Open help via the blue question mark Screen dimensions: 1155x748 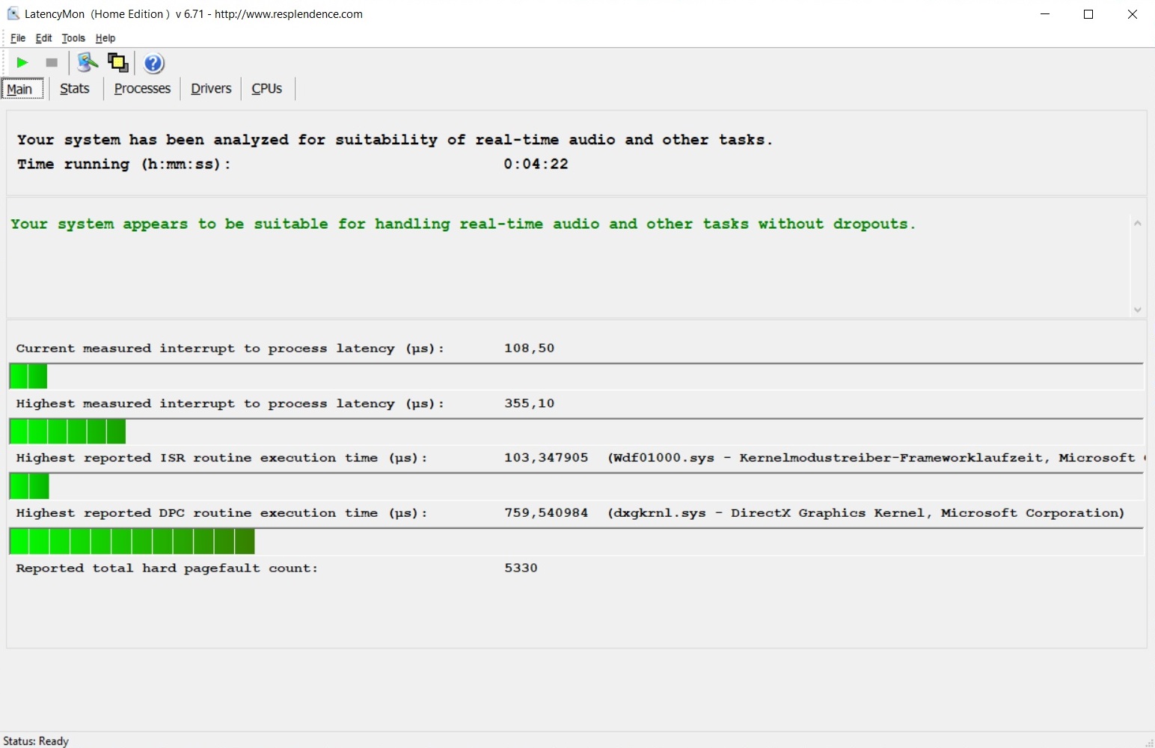pos(153,64)
